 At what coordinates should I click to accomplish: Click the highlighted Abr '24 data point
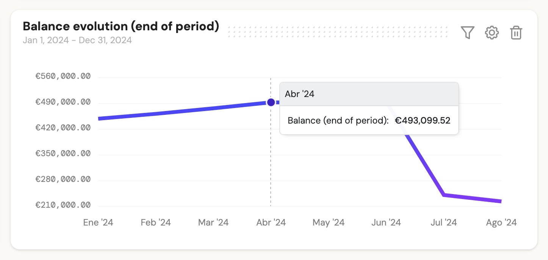point(271,102)
